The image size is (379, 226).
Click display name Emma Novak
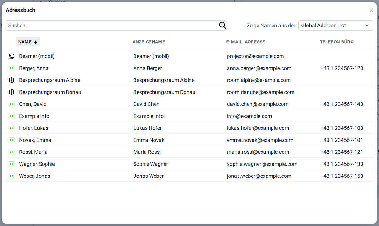point(149,140)
